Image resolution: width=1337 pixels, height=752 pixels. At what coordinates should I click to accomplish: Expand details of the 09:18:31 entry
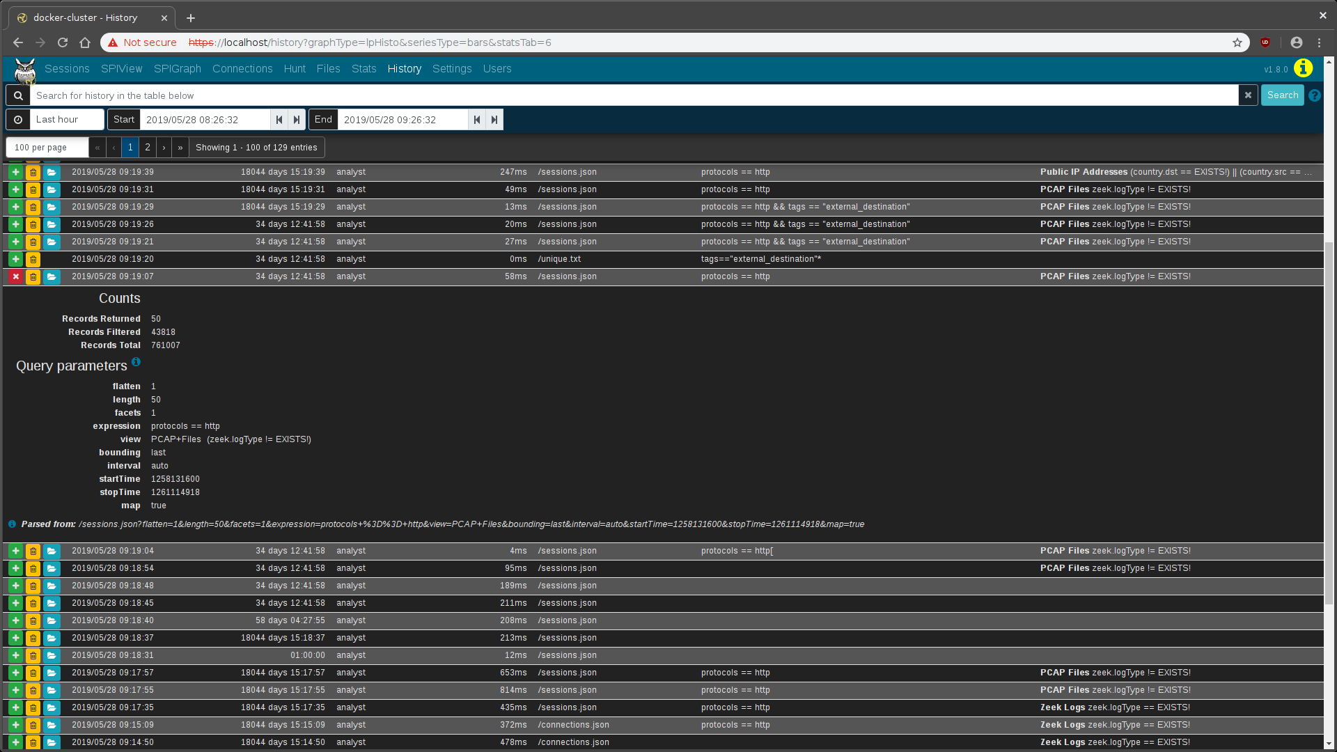coord(15,656)
